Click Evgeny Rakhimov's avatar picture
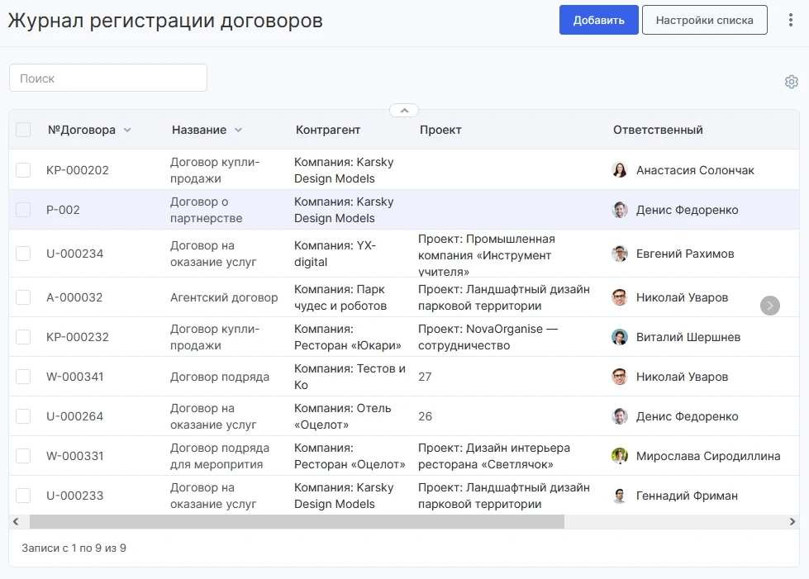Viewport: 809px width, 579px height. click(x=620, y=254)
